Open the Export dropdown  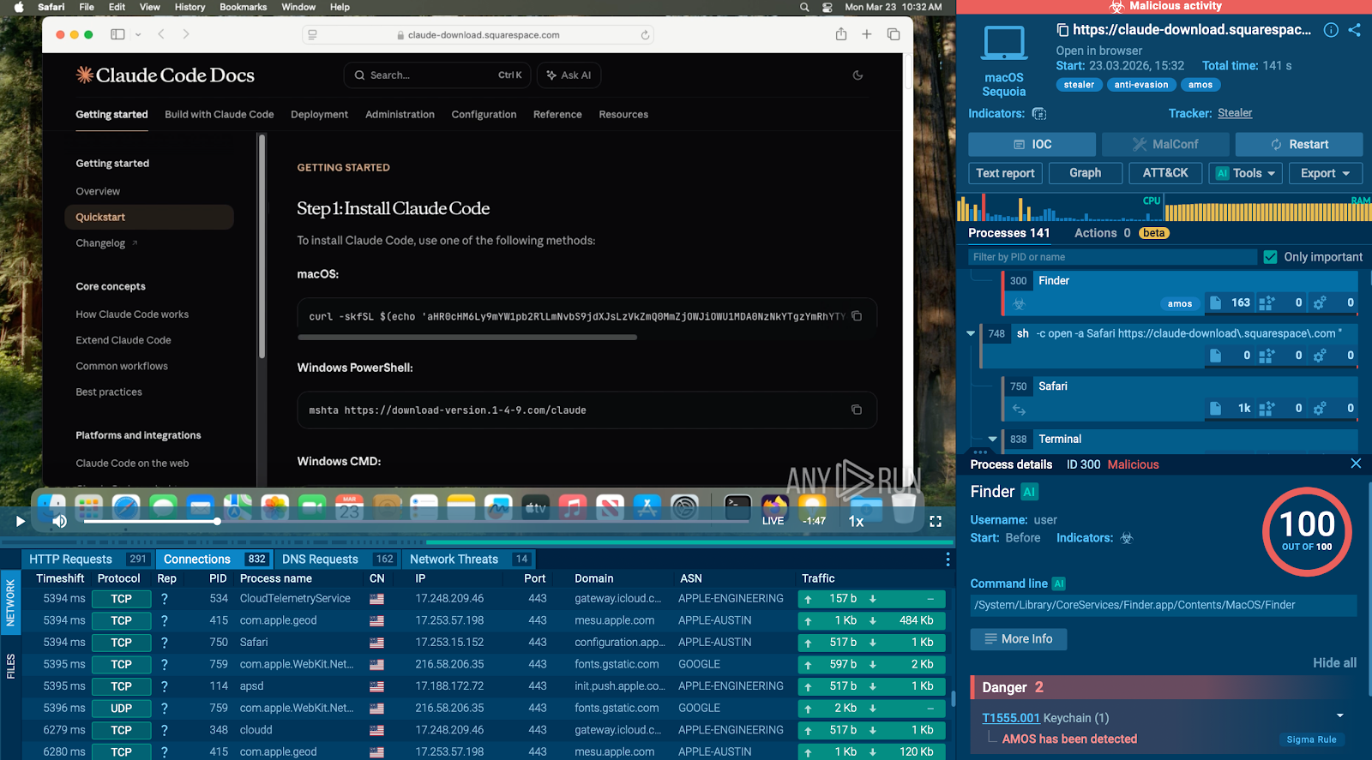coord(1325,173)
